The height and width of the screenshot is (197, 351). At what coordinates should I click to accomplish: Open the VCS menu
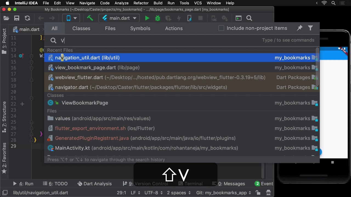(198, 3)
